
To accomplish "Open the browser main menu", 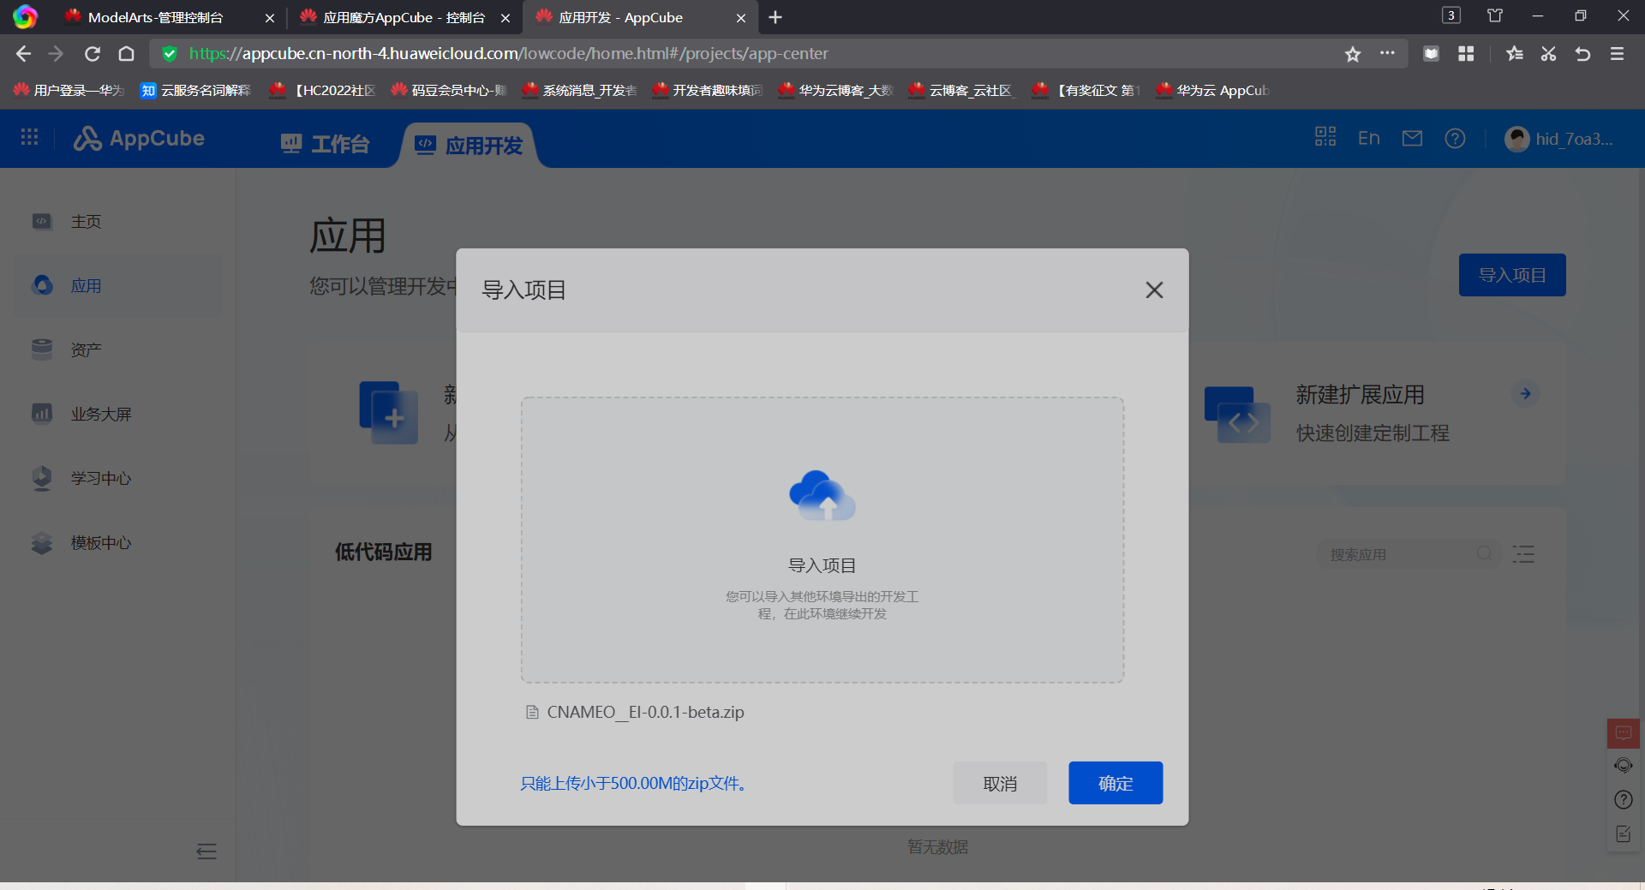I will point(1617,54).
